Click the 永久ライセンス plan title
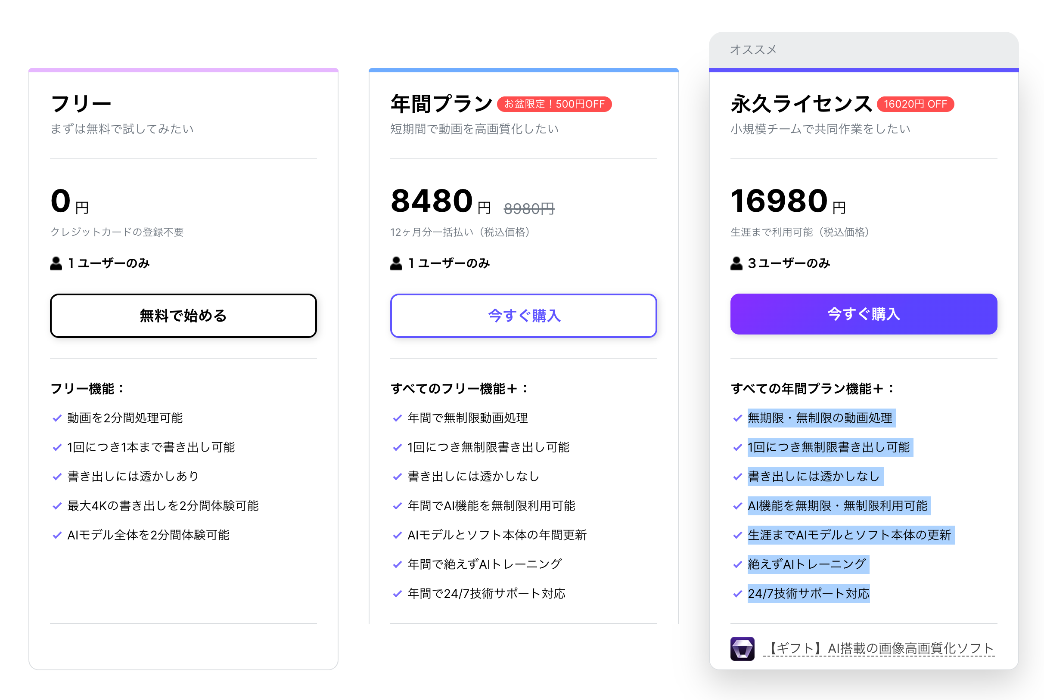This screenshot has width=1044, height=700. (x=801, y=104)
